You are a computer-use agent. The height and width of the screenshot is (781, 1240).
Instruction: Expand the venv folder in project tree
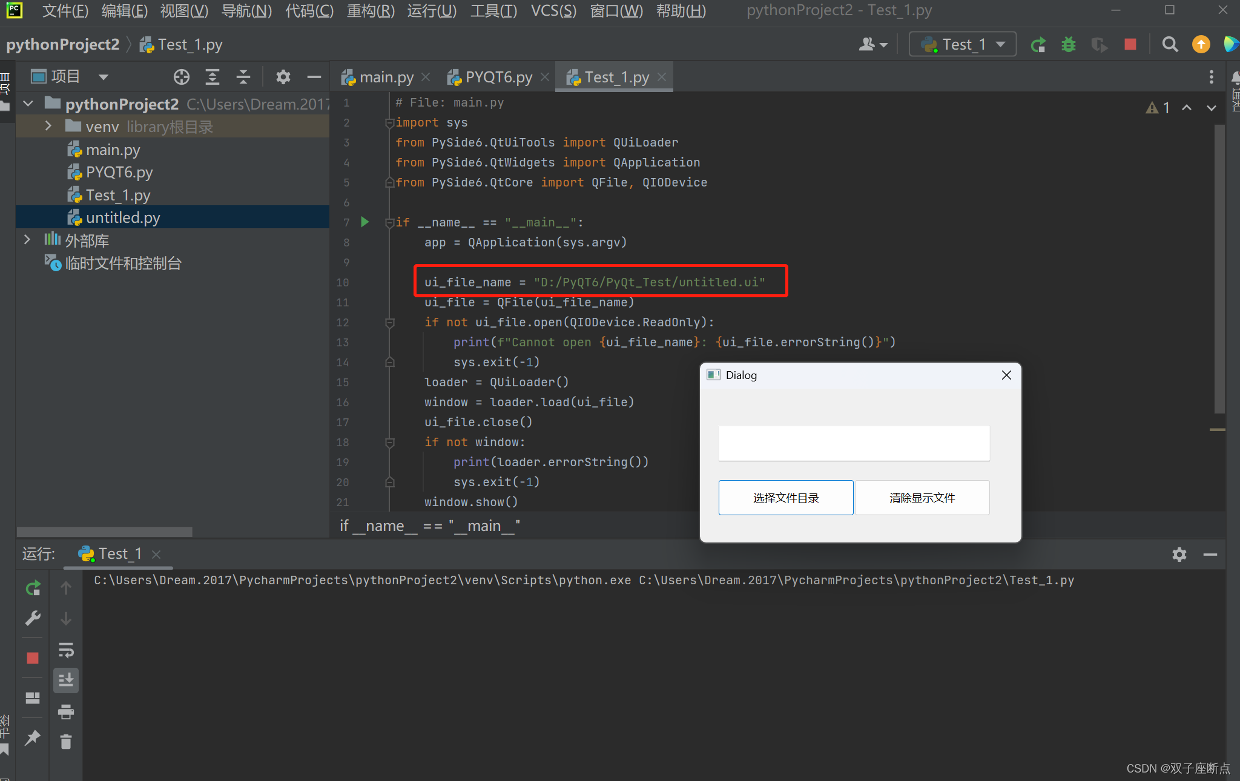point(48,127)
